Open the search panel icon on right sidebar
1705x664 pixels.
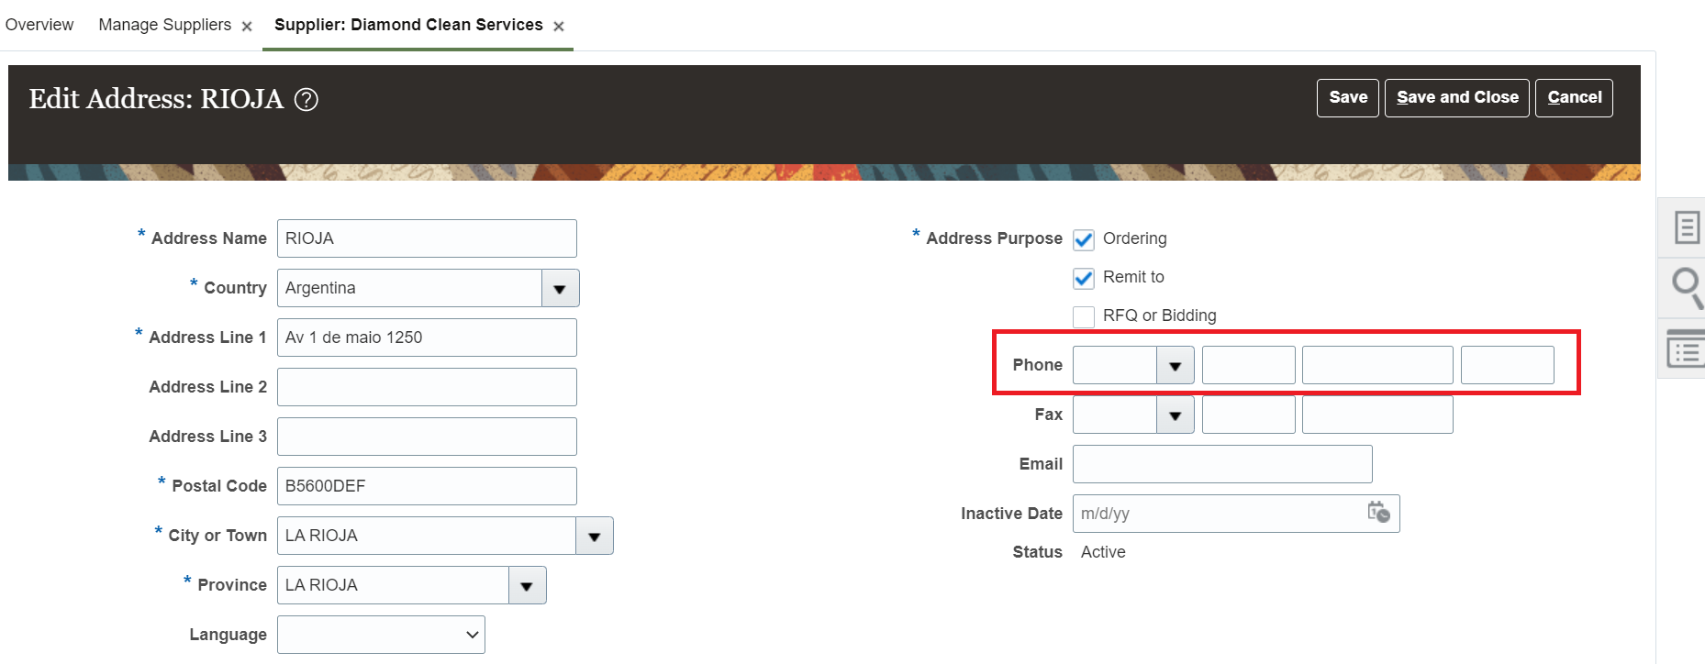(x=1686, y=286)
